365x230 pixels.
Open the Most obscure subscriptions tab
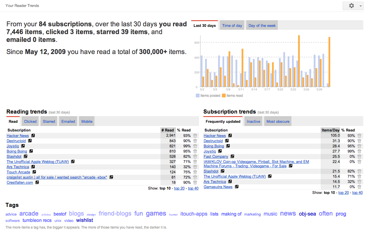click(278, 121)
